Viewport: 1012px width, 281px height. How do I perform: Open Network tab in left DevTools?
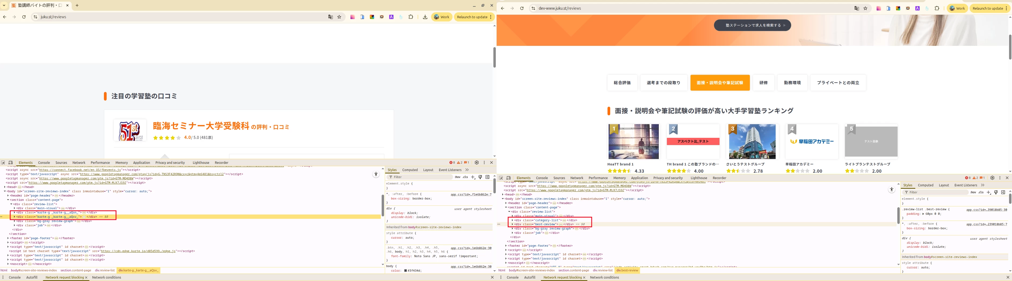tap(79, 162)
